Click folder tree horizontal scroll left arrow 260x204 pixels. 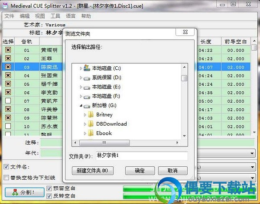(75, 142)
